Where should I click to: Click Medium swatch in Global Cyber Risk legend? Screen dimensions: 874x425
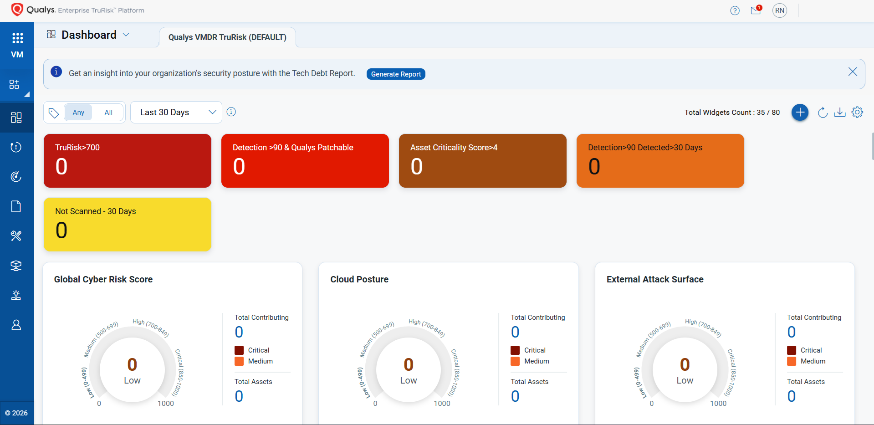(239, 361)
